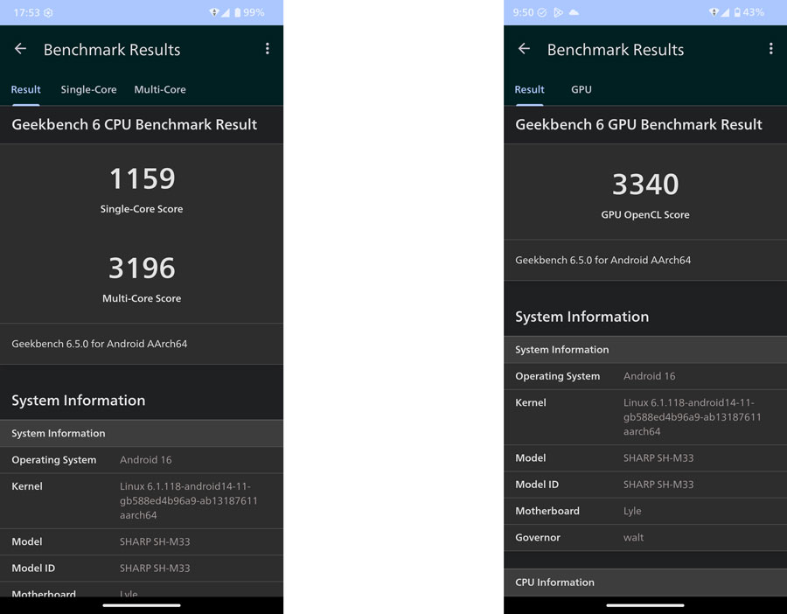Tap the 3196 Multi-Core Score
Viewport: 787px width, 614px height.
coord(142,269)
